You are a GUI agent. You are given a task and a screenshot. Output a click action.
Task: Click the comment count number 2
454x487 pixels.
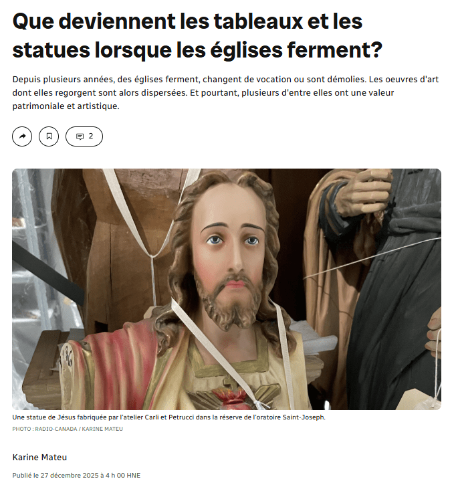91,136
